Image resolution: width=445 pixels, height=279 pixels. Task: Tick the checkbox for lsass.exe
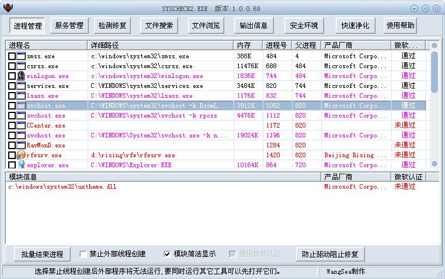click(x=12, y=96)
